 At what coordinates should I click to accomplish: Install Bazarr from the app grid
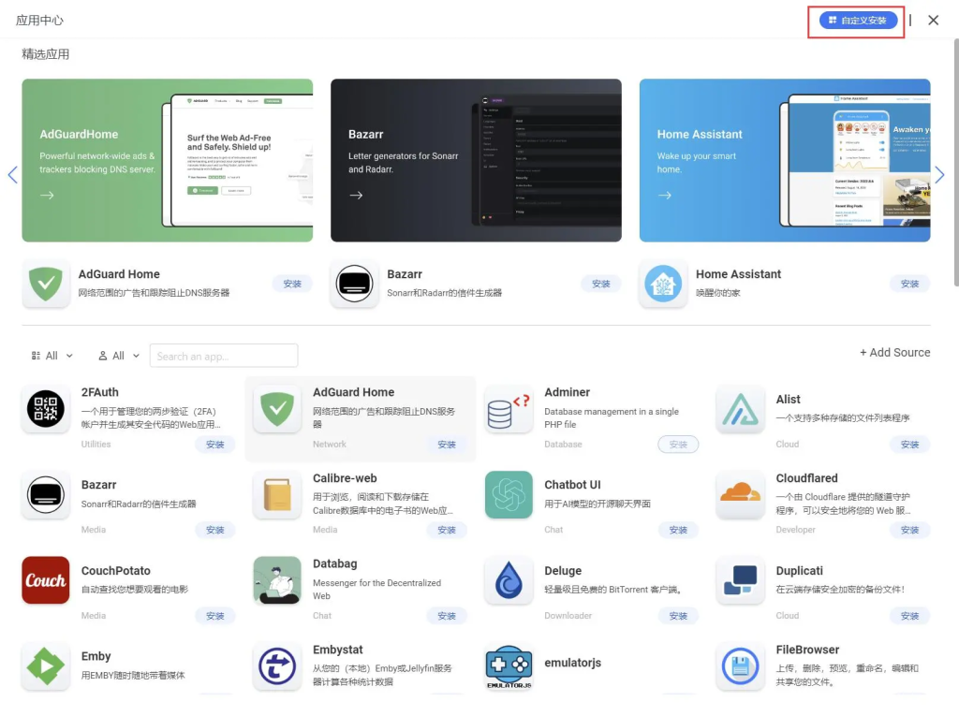[x=215, y=530]
